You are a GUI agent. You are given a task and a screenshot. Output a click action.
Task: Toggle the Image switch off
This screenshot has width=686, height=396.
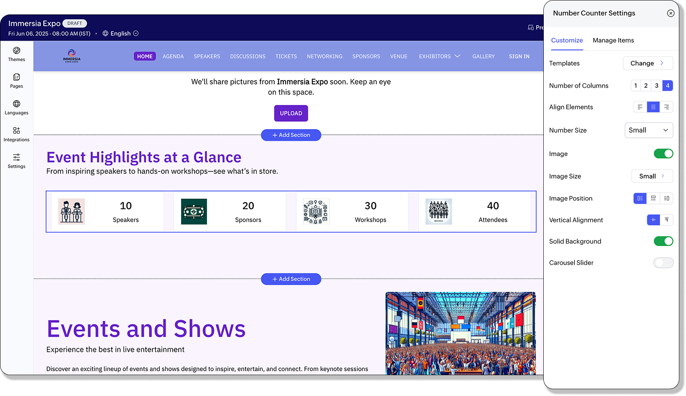point(664,154)
